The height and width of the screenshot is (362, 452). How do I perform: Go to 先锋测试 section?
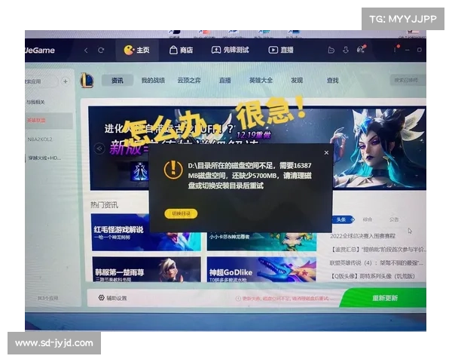click(230, 50)
